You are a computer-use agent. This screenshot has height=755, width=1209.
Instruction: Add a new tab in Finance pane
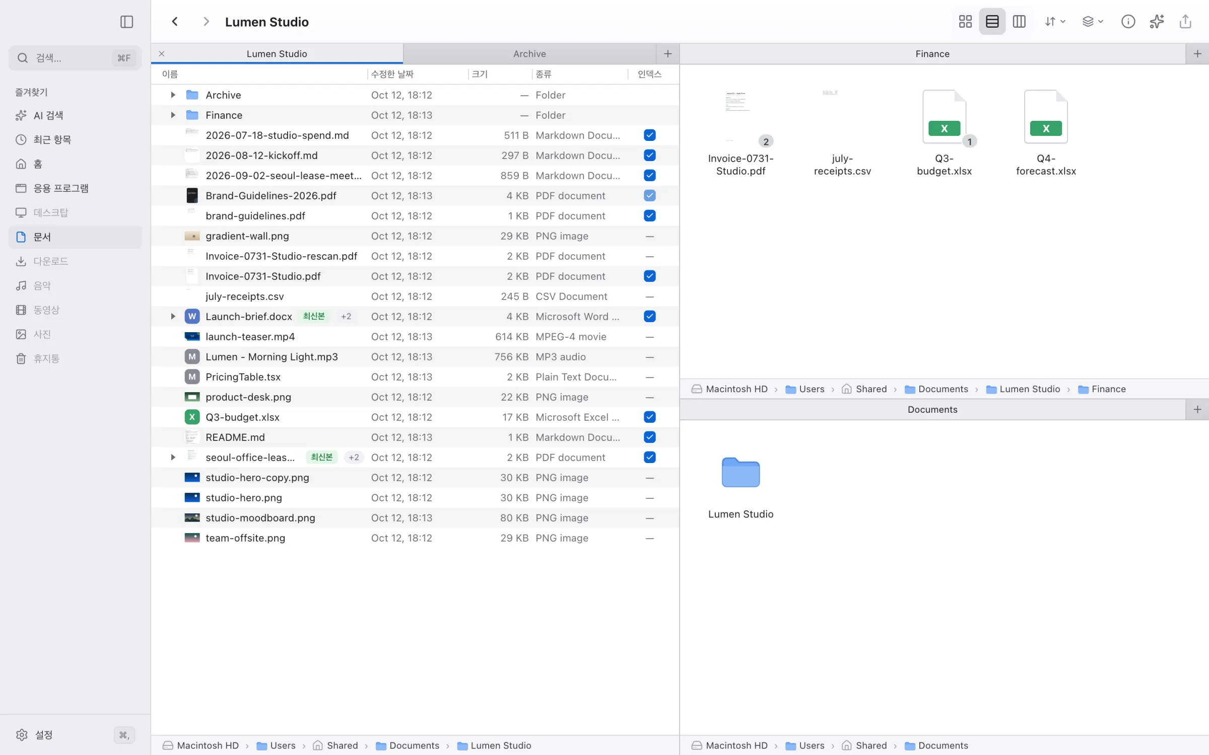[x=1197, y=54]
